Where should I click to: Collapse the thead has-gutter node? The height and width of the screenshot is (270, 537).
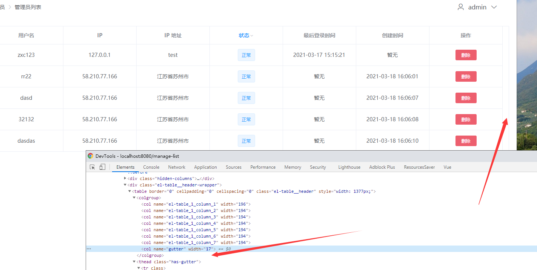[134, 262]
